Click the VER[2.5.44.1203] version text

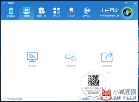pyautogui.click(x=14, y=99)
